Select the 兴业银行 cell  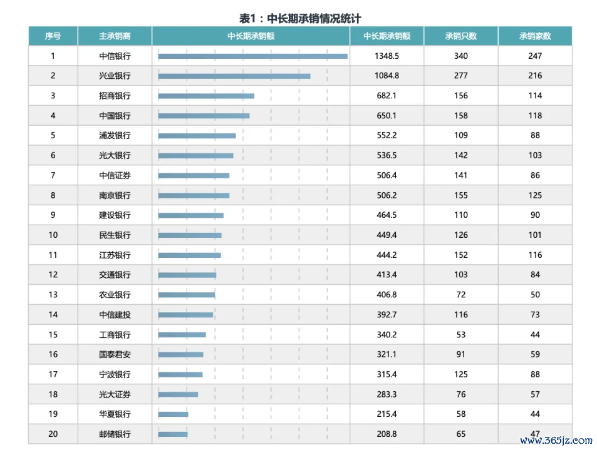(x=115, y=76)
